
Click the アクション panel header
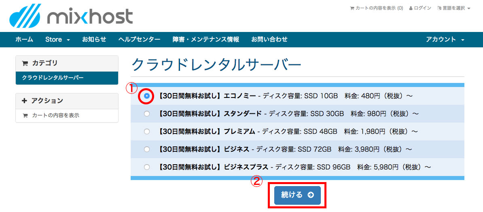point(67,101)
